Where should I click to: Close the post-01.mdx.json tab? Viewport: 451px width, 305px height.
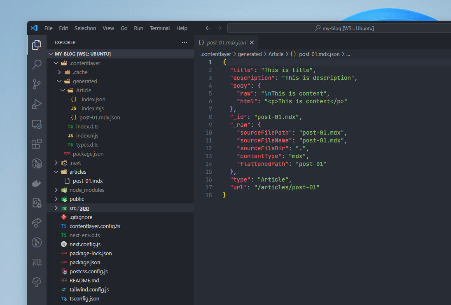click(x=252, y=42)
